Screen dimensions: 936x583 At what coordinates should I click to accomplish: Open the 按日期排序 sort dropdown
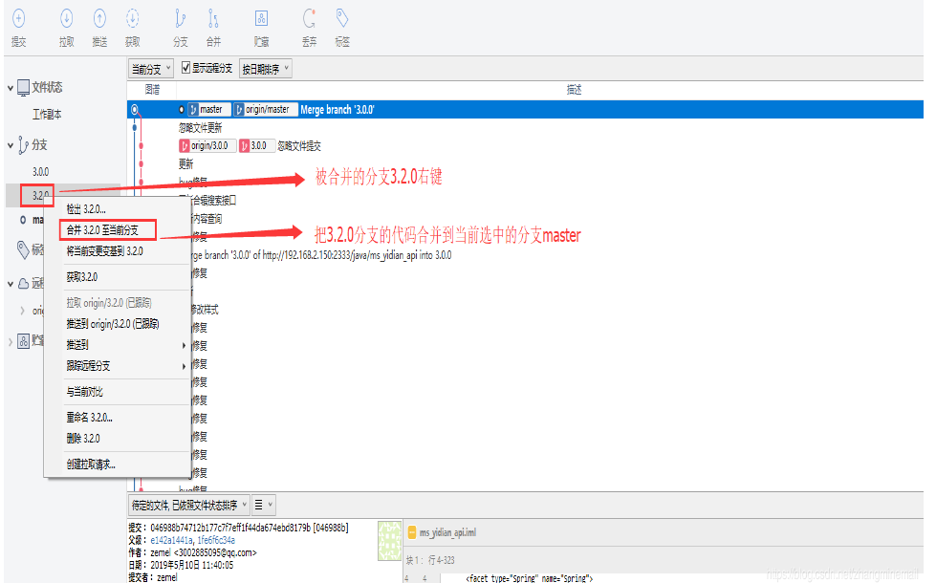click(x=265, y=68)
